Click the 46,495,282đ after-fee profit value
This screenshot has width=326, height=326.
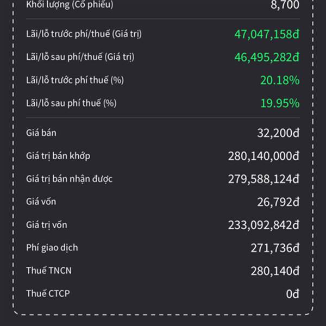[x=267, y=57]
